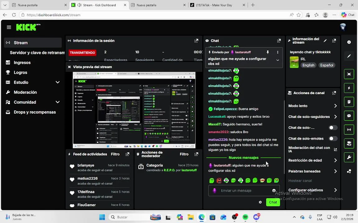
Task: Click the IRL category thumbnail
Action: click(x=294, y=62)
